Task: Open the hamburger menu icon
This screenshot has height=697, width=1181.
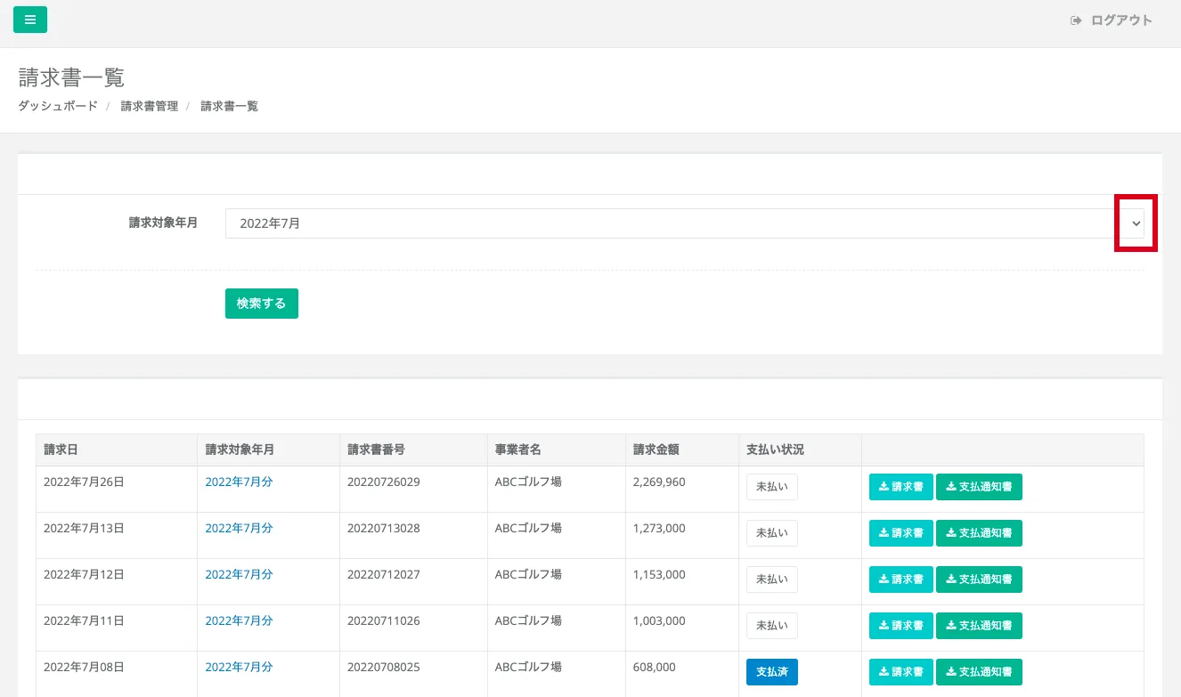Action: click(30, 20)
